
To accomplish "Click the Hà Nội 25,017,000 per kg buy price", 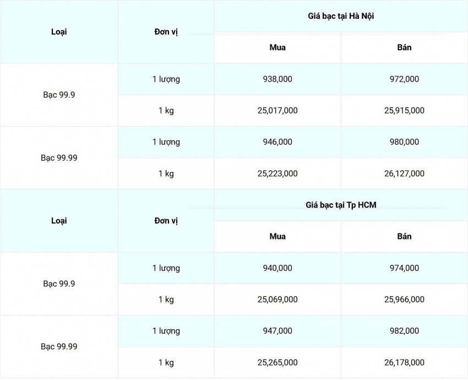I will [277, 111].
